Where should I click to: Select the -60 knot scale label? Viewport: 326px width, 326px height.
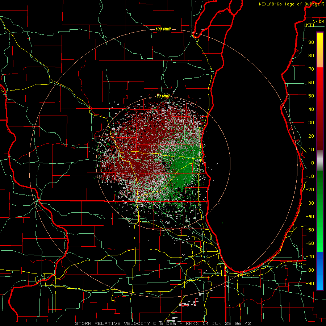[310, 243]
